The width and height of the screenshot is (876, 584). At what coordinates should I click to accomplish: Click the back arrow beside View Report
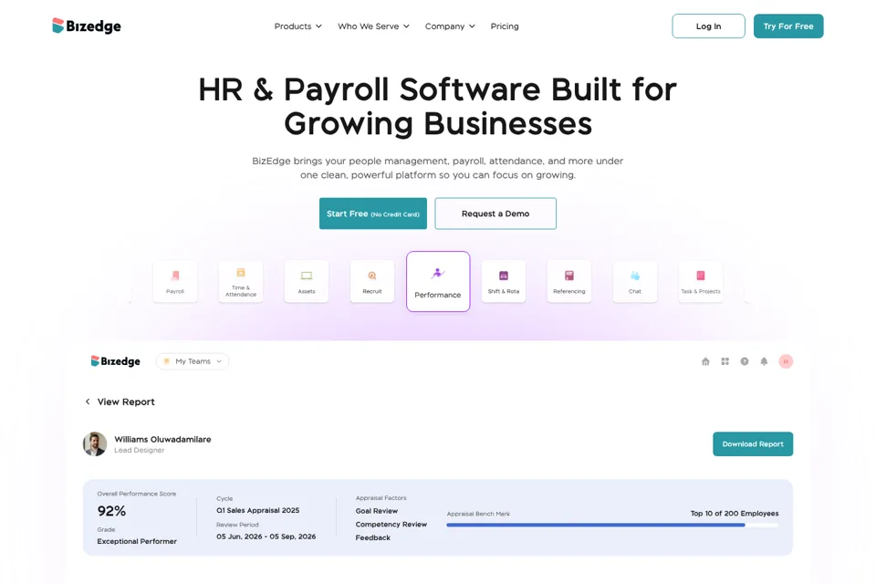pos(88,401)
